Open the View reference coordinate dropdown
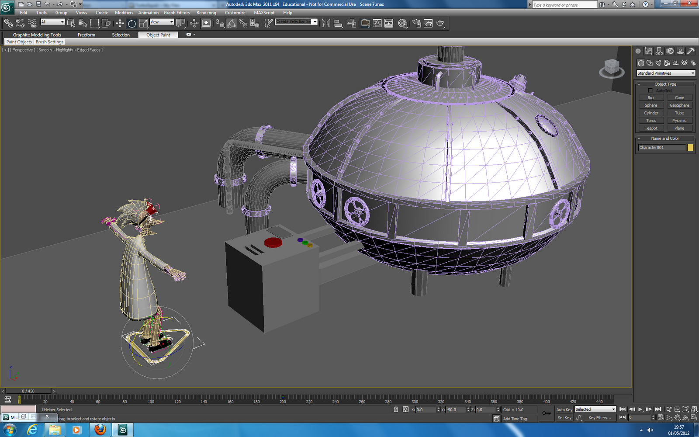 click(162, 22)
